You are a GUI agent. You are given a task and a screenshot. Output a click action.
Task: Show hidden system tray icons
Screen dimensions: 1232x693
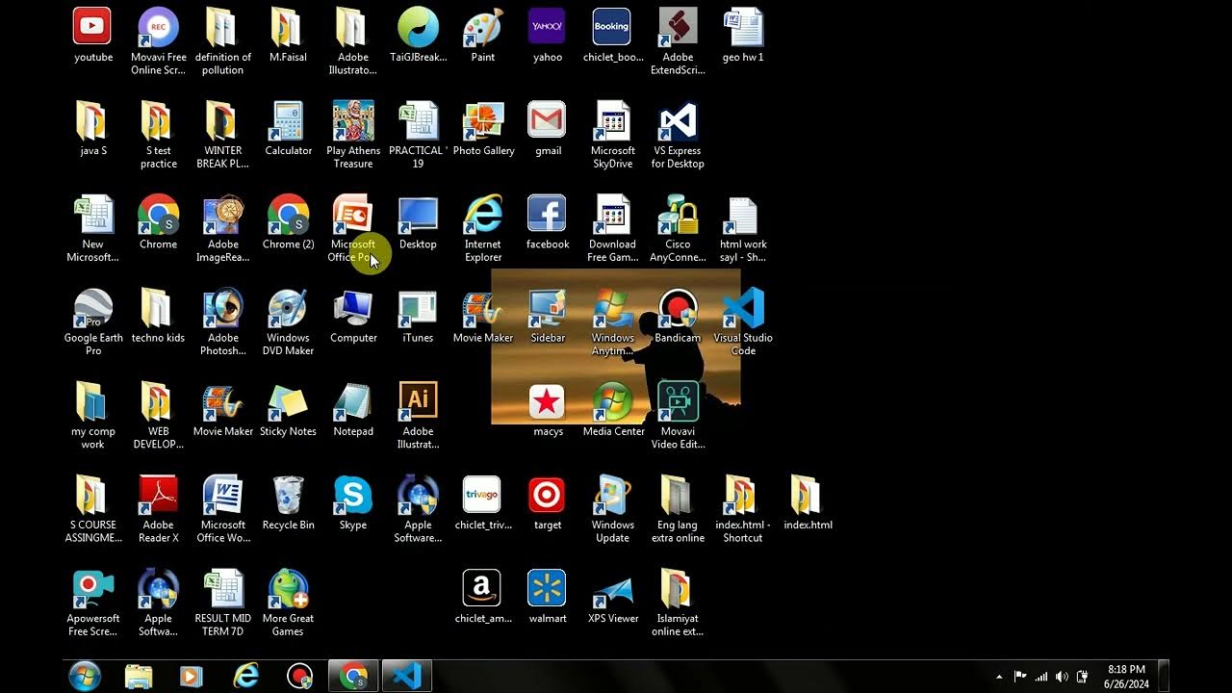click(x=998, y=677)
